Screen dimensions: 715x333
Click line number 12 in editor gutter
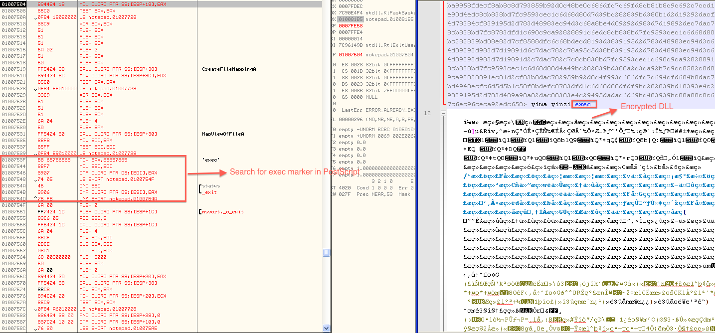(427, 114)
